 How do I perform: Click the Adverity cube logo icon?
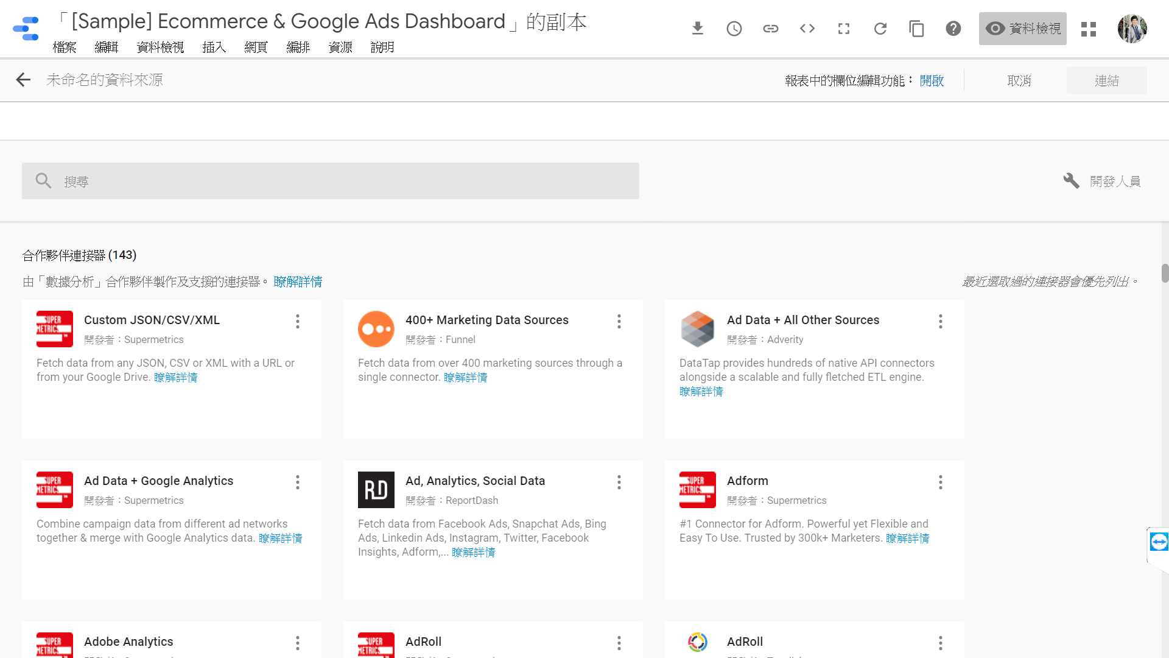(x=698, y=329)
